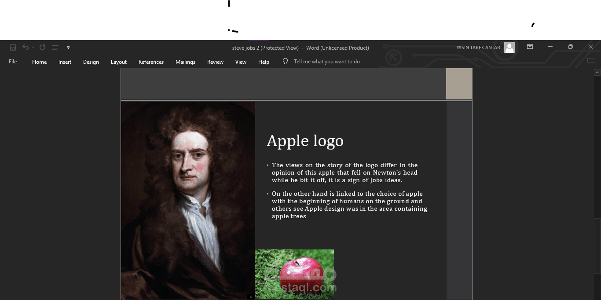Image resolution: width=601 pixels, height=300 pixels.
Task: Click the first bullet paragraph about Newton's head
Action: click(345, 172)
